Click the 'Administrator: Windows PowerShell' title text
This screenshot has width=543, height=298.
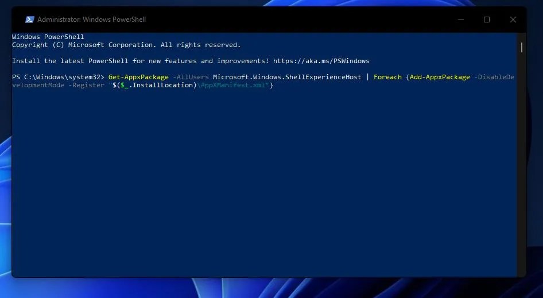pos(91,20)
